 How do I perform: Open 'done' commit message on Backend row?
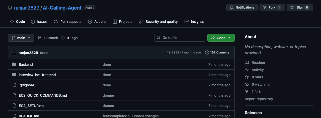(107, 65)
